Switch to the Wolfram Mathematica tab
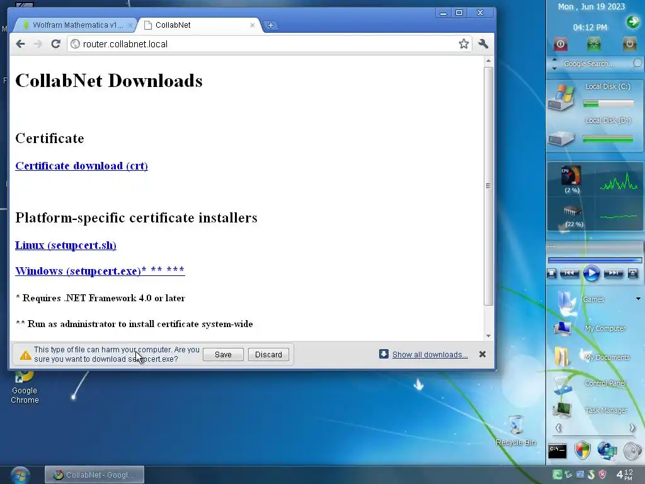This screenshot has width=645, height=484. pyautogui.click(x=75, y=25)
